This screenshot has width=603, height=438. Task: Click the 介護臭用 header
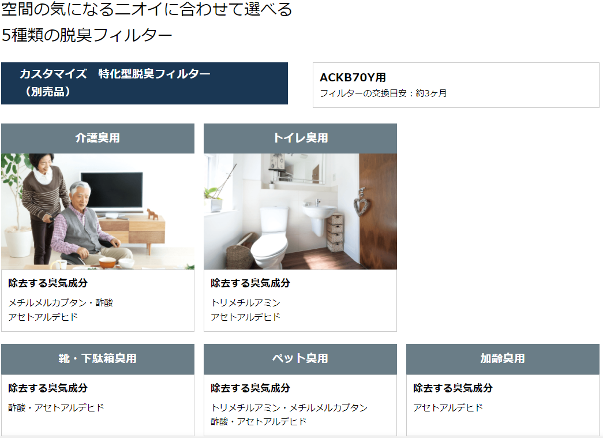coord(98,138)
